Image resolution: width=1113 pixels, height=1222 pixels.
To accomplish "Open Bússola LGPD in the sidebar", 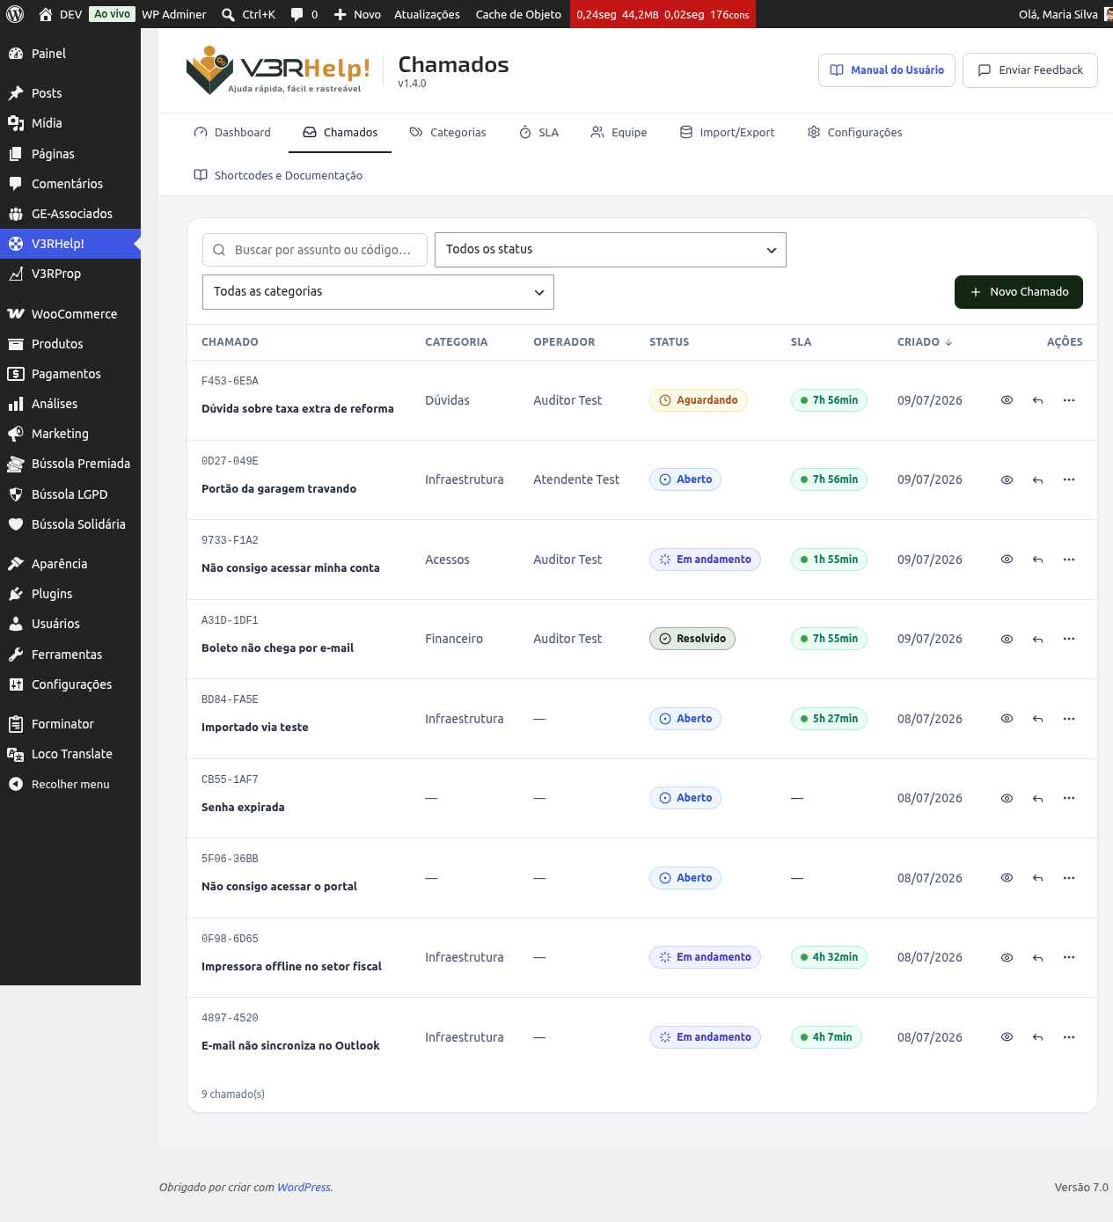I will (70, 494).
